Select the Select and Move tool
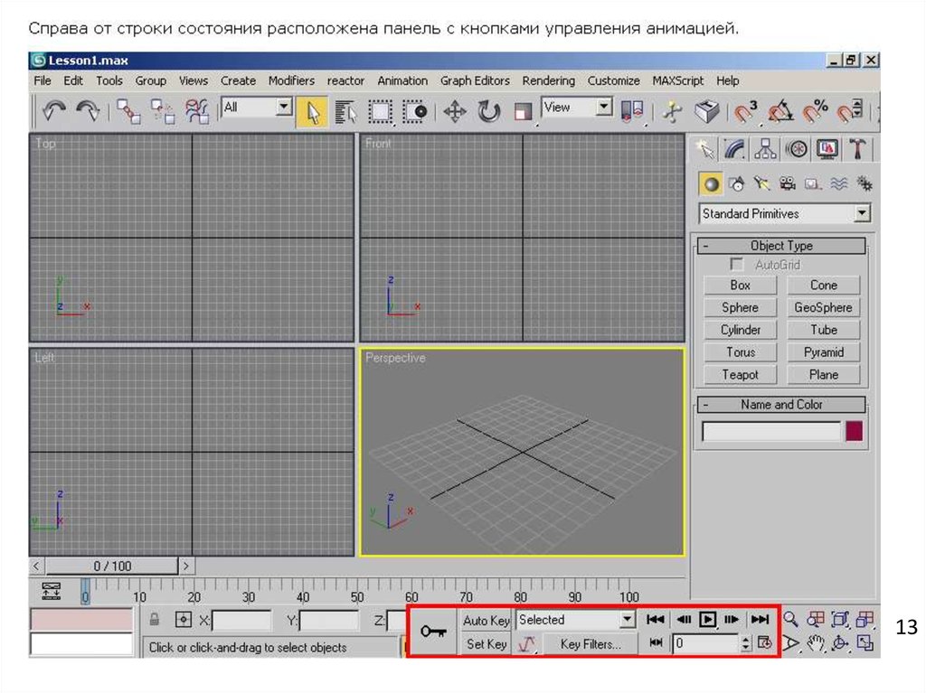 454,111
